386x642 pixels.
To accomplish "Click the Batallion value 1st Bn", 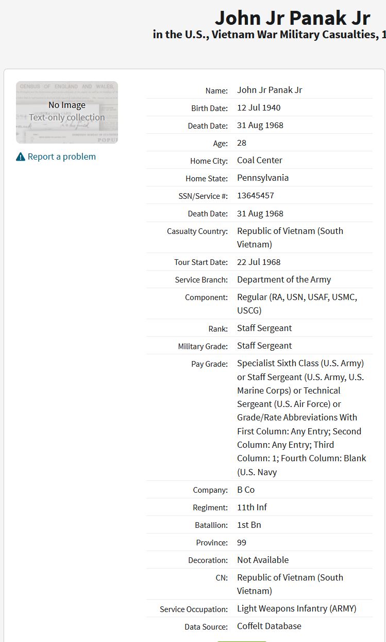I will pyautogui.click(x=249, y=525).
